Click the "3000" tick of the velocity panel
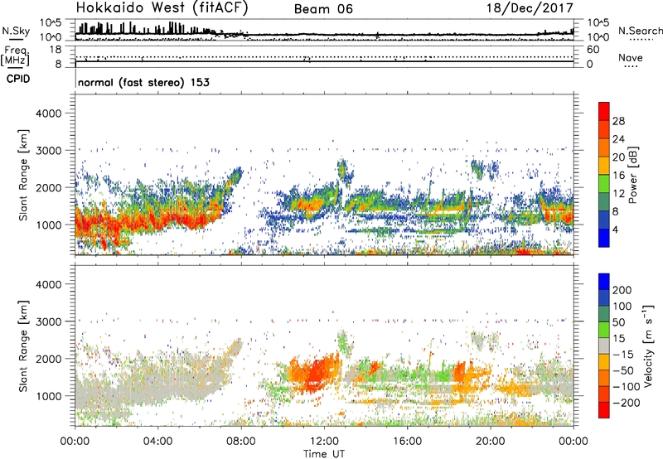This screenshot has height=459, width=663. (48, 321)
